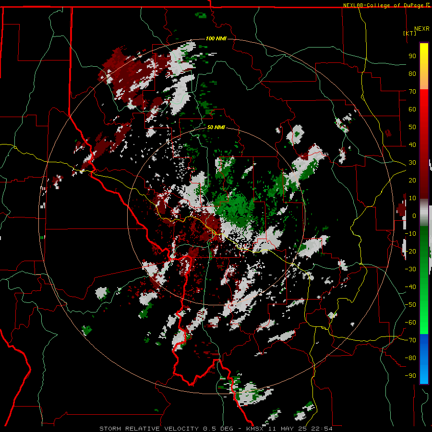Image resolution: width=432 pixels, height=432 pixels.
Task: Click the positive 40 scale value
Action: [x=412, y=145]
